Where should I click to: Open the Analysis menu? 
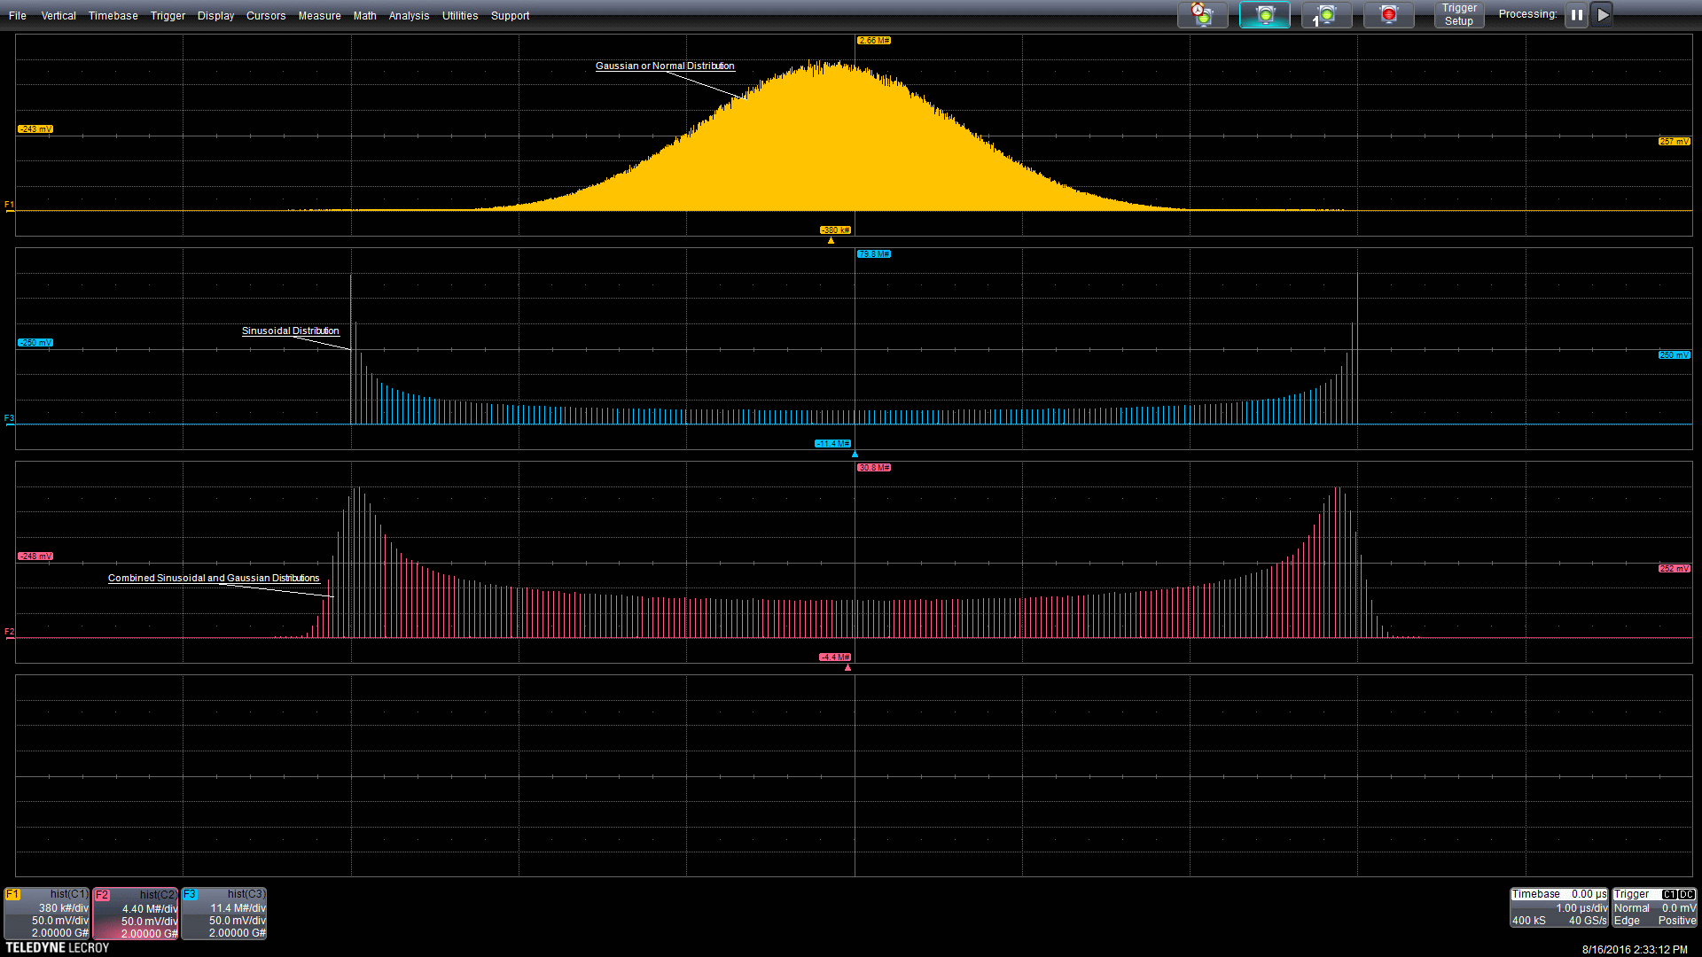pos(409,16)
